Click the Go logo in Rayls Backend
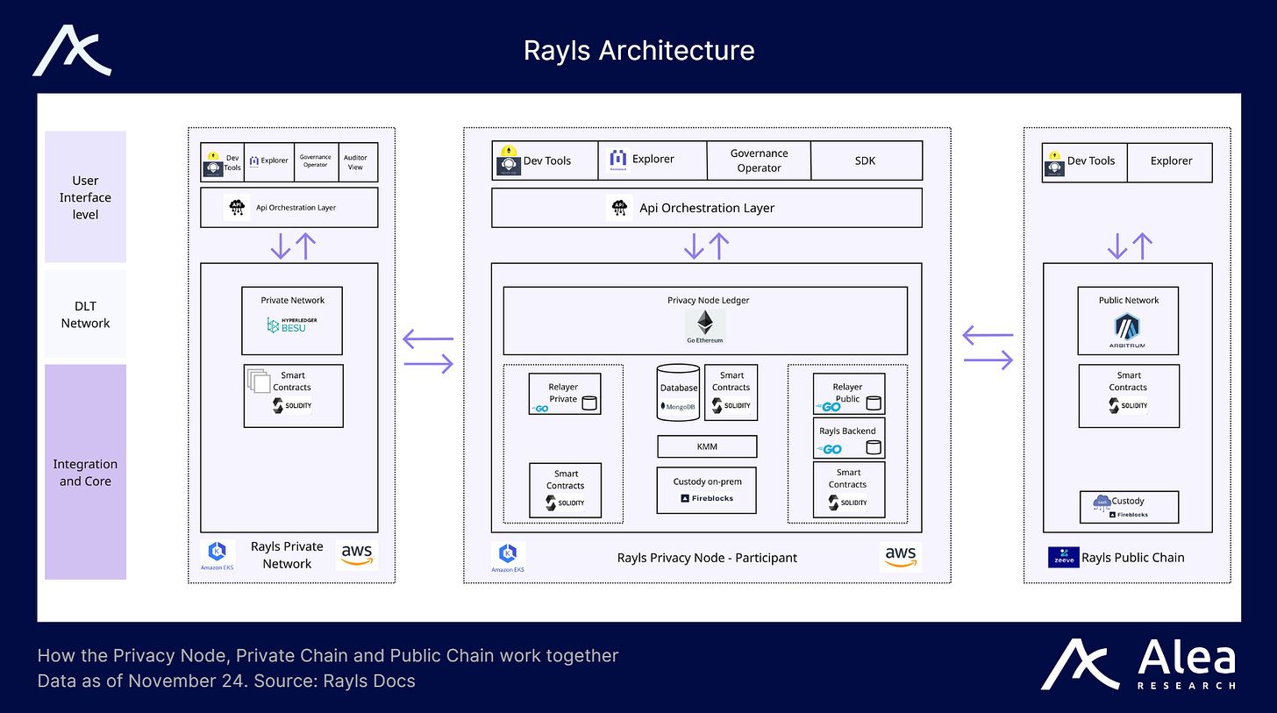1277x713 pixels. [x=829, y=449]
